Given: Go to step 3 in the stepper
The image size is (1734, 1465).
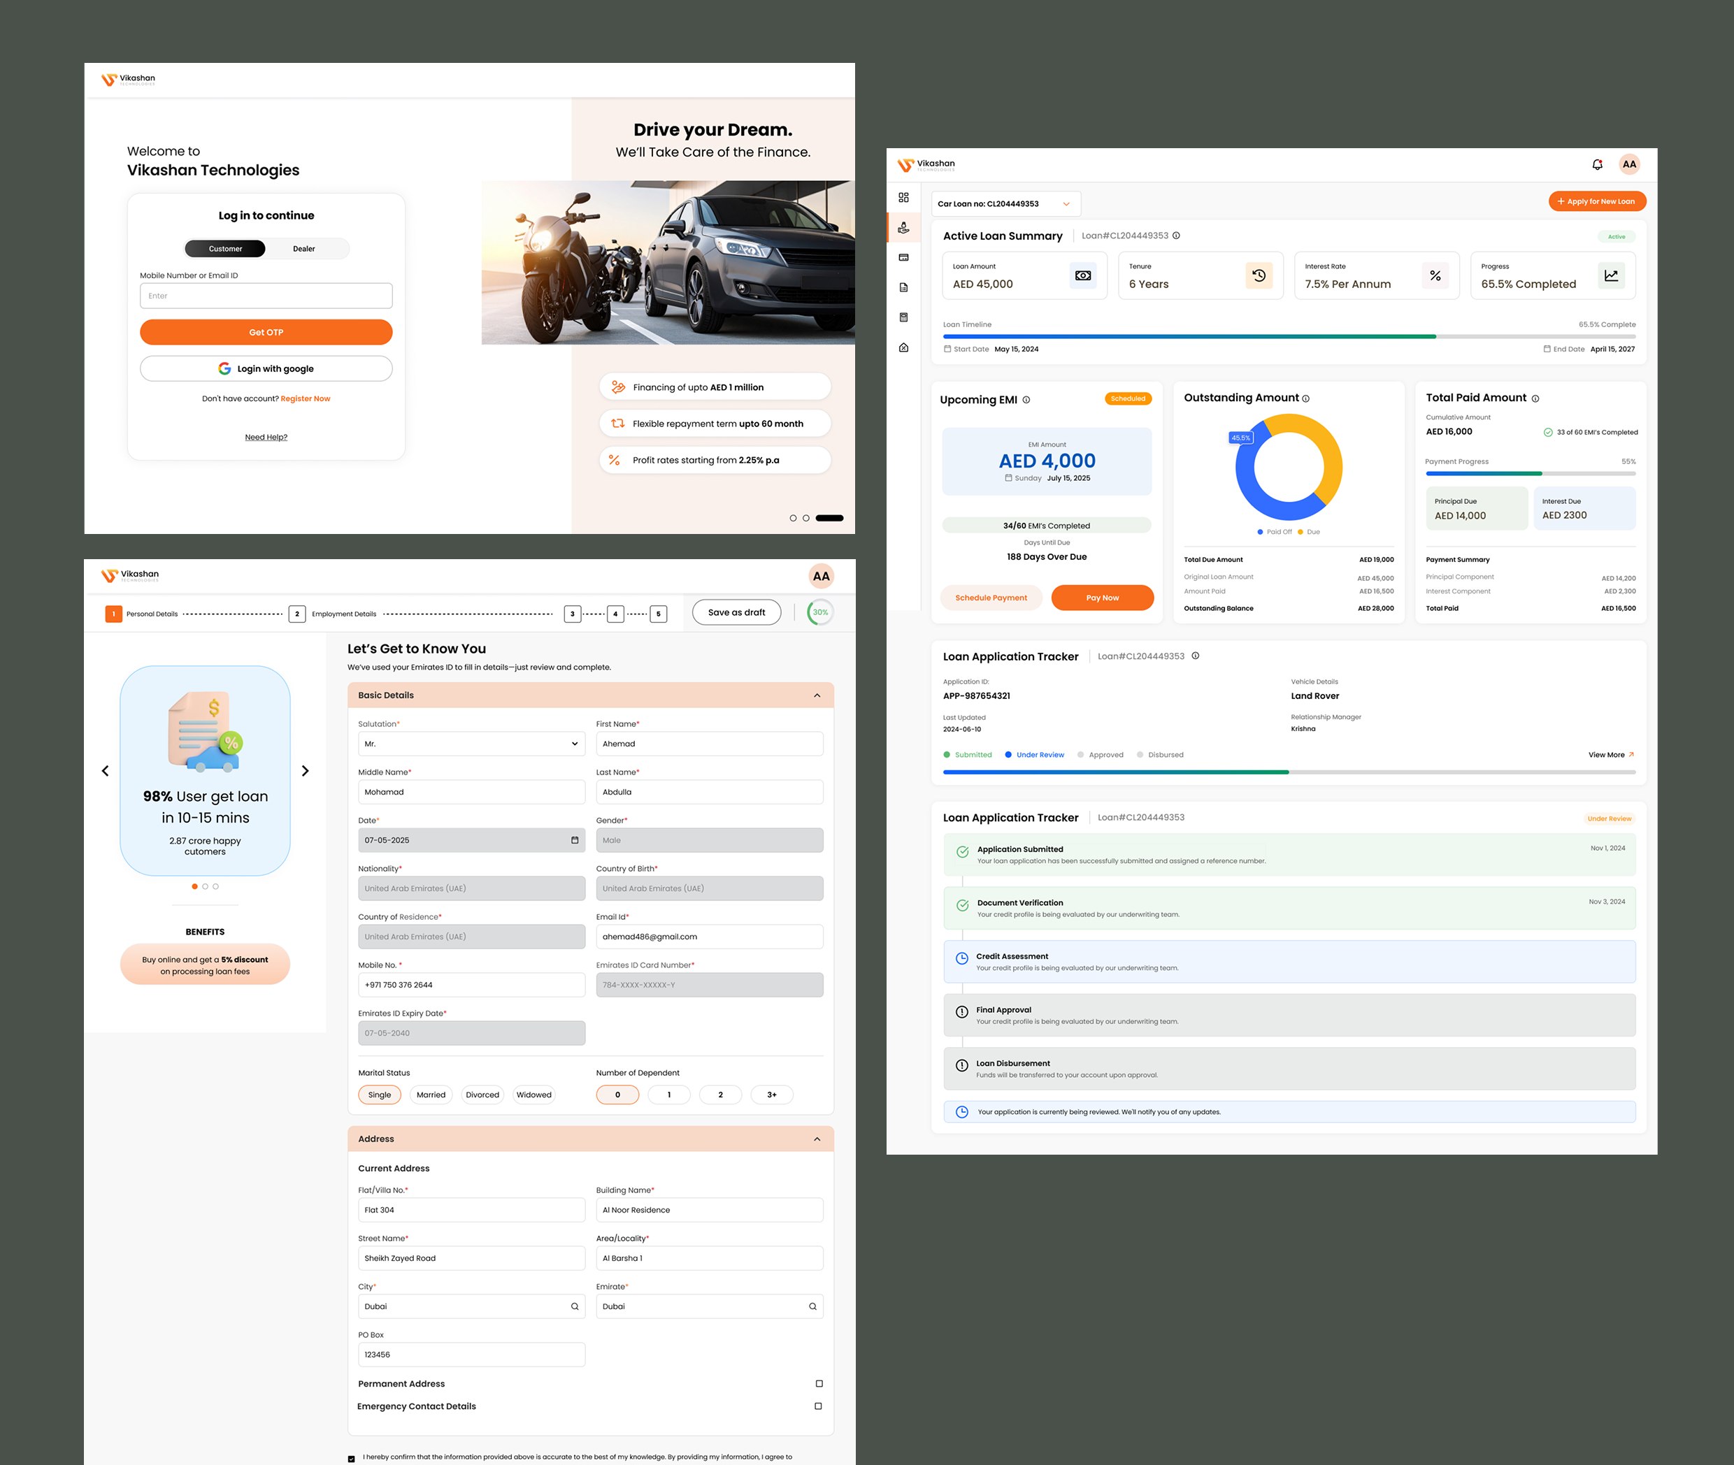Looking at the screenshot, I should click(572, 614).
